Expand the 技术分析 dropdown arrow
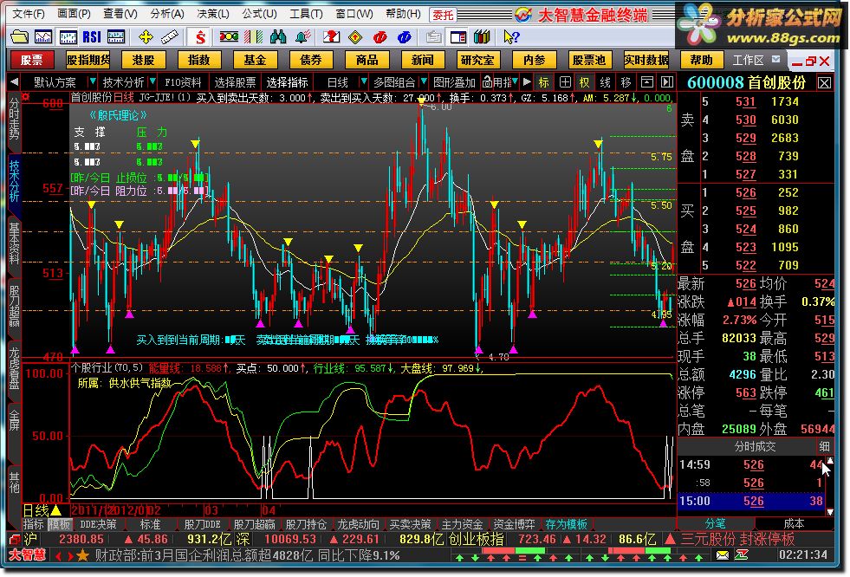 [152, 81]
